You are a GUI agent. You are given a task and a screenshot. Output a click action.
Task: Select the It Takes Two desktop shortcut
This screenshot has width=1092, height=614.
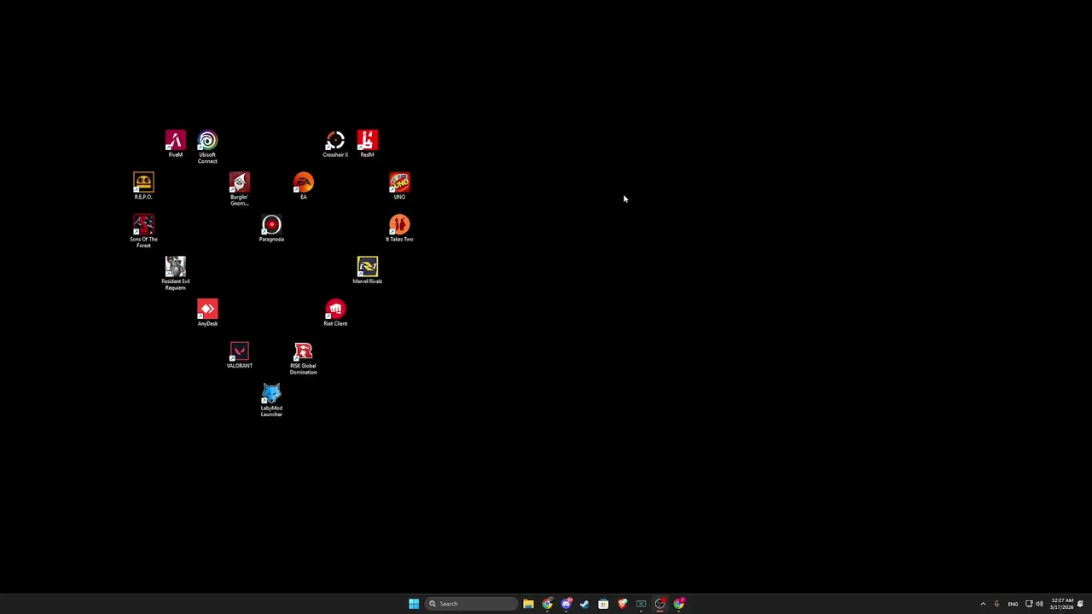pyautogui.click(x=399, y=229)
